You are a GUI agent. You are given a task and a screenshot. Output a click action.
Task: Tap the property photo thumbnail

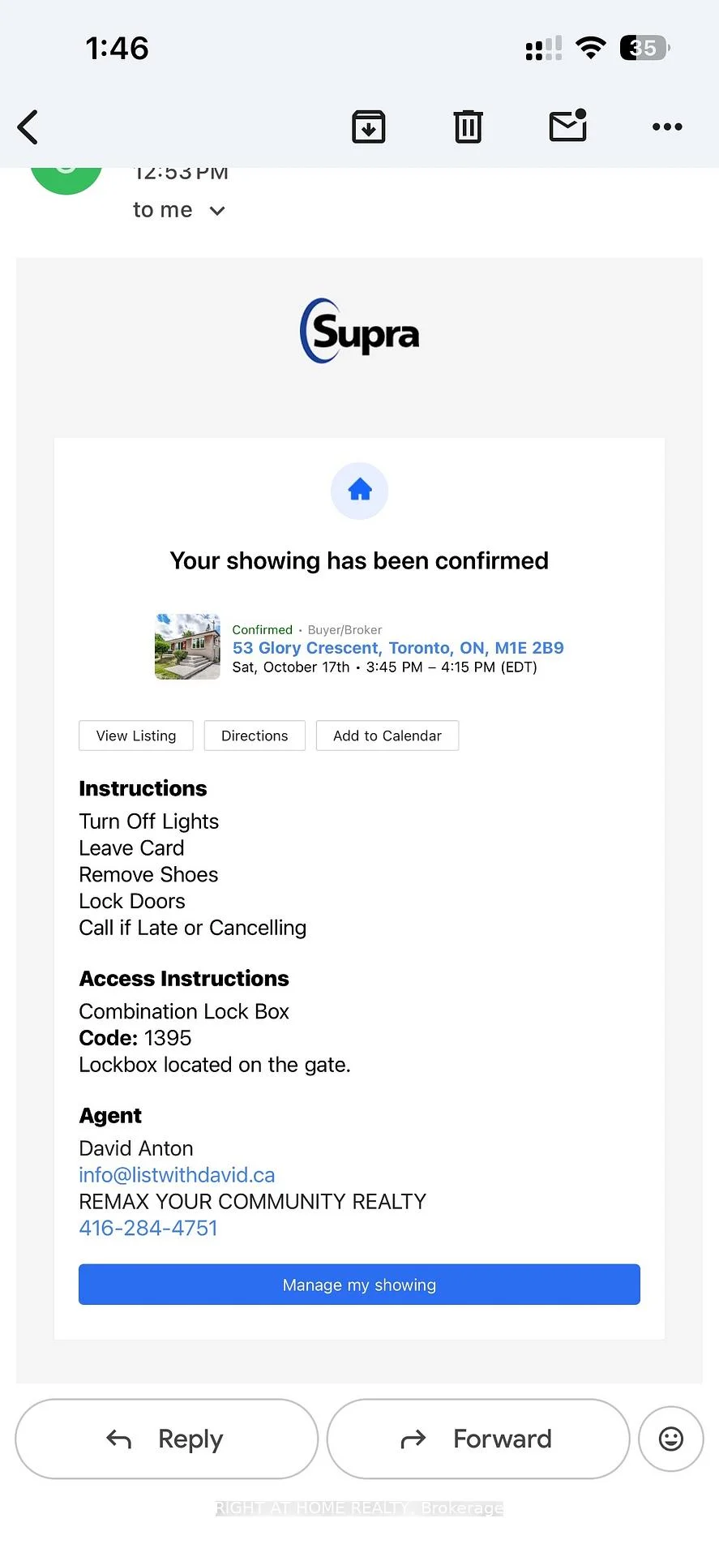pos(187,646)
